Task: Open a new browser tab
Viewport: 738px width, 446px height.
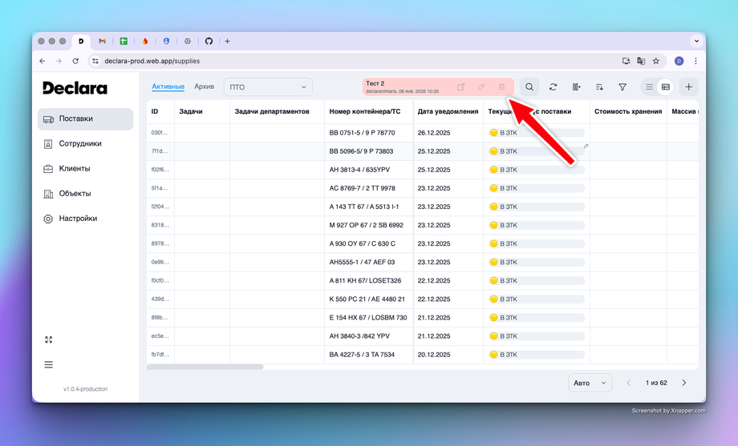Action: click(227, 42)
